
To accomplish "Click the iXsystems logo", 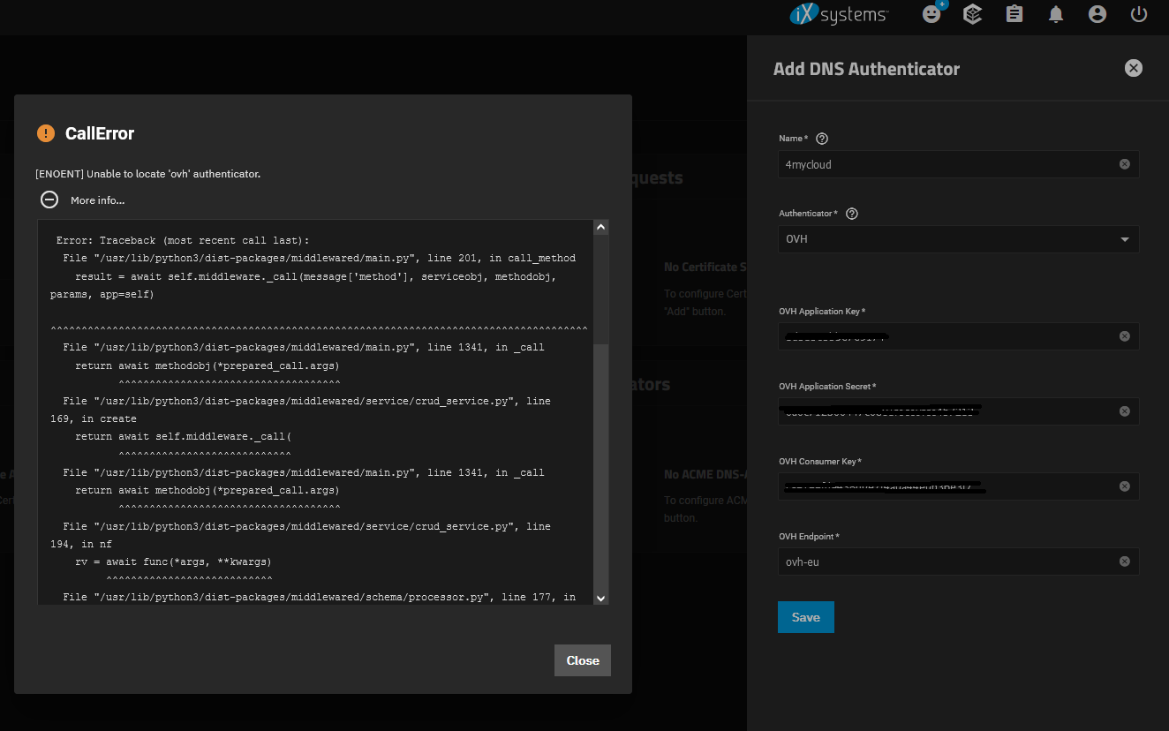I will coord(839,14).
